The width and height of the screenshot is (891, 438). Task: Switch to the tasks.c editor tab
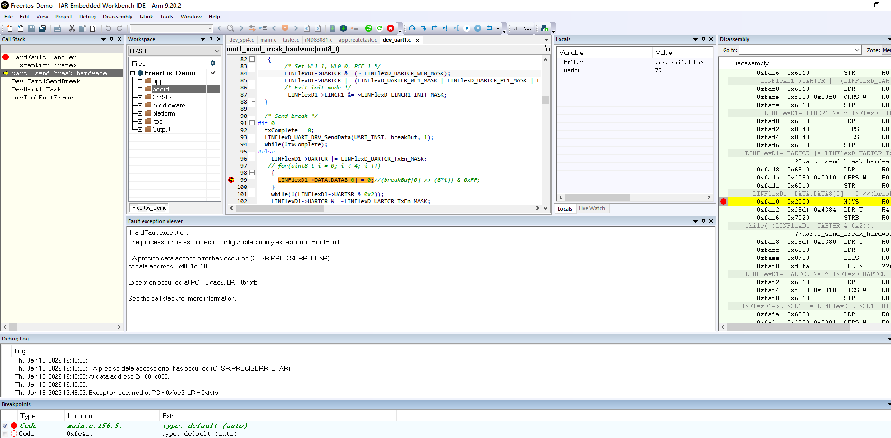[291, 40]
